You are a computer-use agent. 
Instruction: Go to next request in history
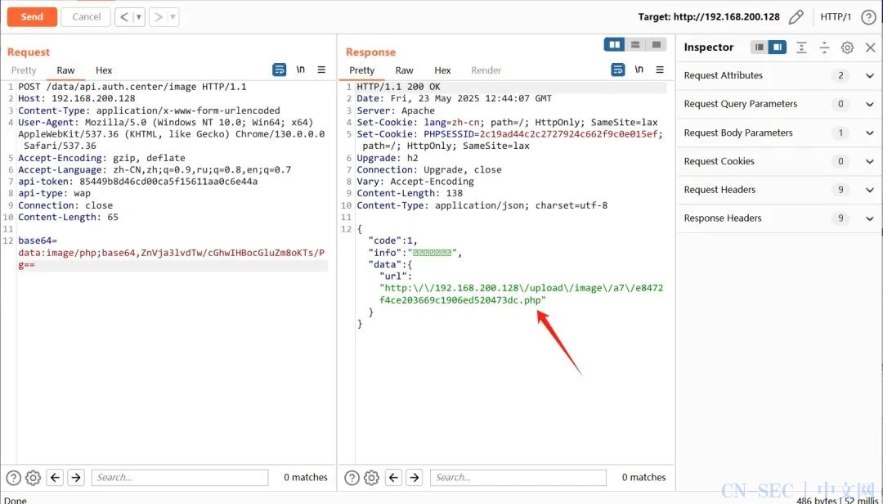tap(159, 17)
